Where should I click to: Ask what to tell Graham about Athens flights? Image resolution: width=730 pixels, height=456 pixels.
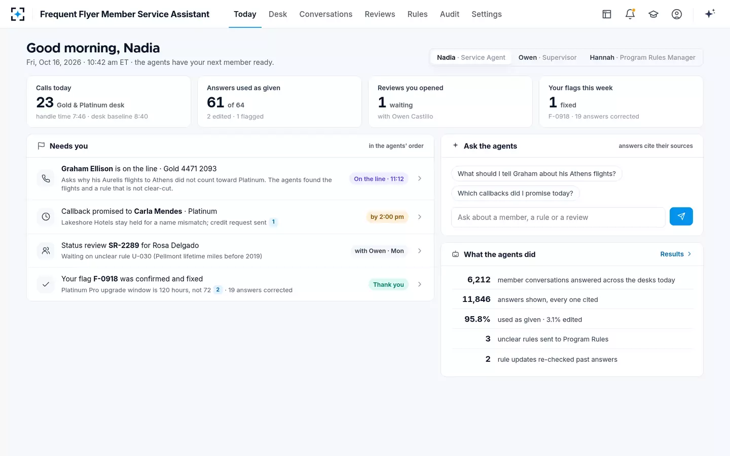pyautogui.click(x=536, y=173)
